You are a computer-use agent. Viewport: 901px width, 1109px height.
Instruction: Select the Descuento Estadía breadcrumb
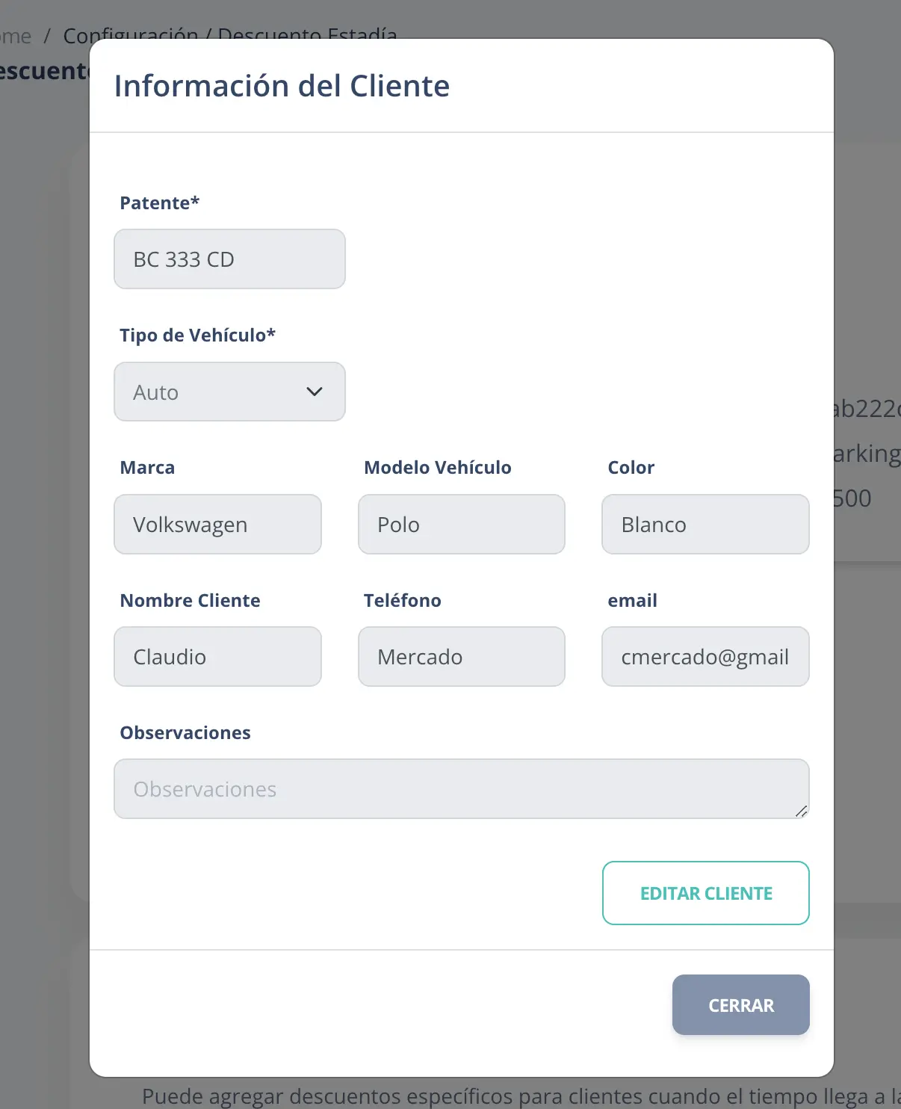click(x=307, y=35)
